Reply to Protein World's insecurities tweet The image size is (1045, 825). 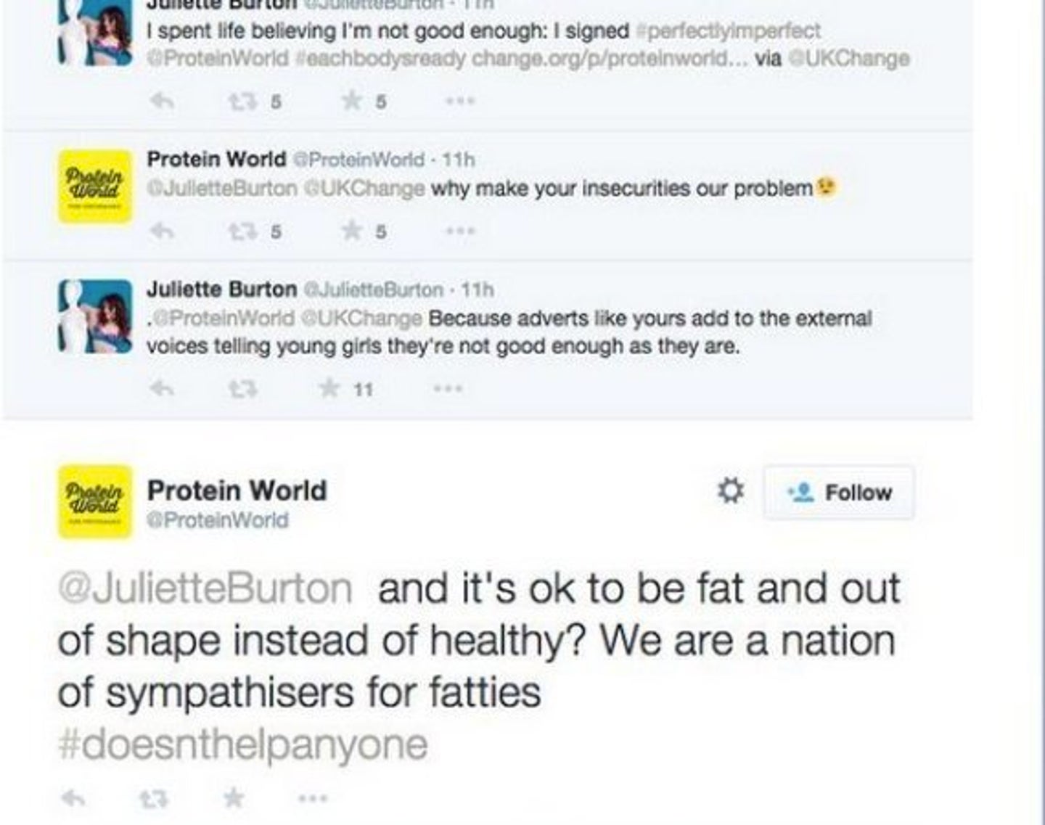(161, 231)
